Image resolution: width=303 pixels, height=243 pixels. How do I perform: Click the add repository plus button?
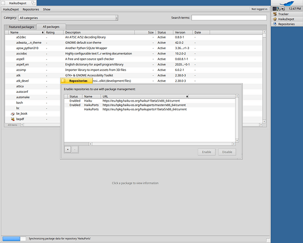68,149
